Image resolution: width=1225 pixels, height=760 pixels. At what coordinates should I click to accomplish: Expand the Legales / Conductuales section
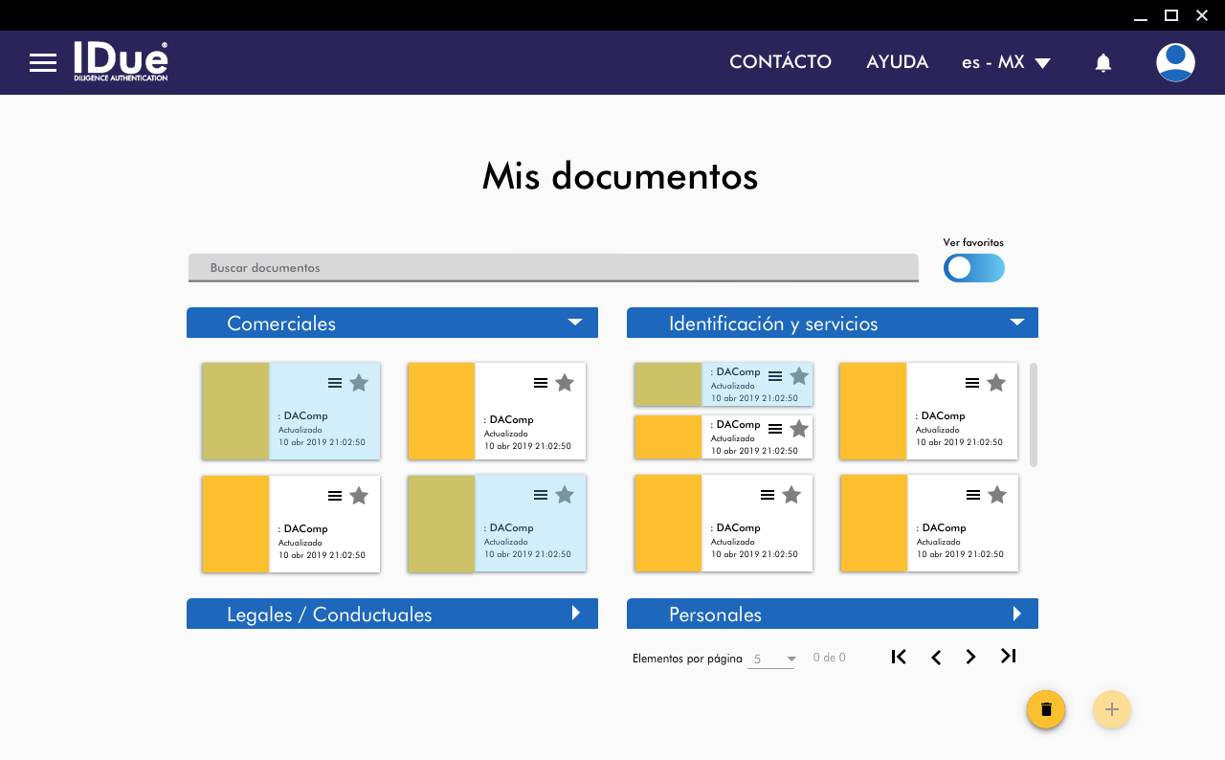pyautogui.click(x=575, y=614)
